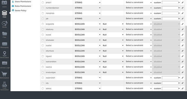Click the vertical scrollbar of the table

click(x=186, y=58)
